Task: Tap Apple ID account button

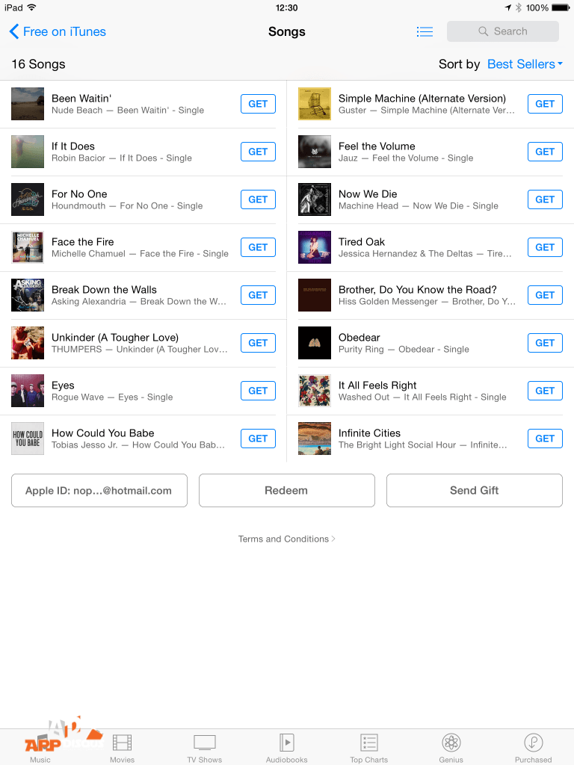Action: (x=99, y=490)
